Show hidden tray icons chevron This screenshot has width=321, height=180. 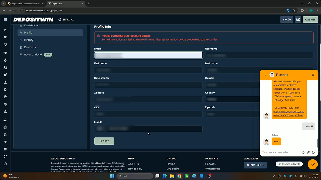pos(274,176)
